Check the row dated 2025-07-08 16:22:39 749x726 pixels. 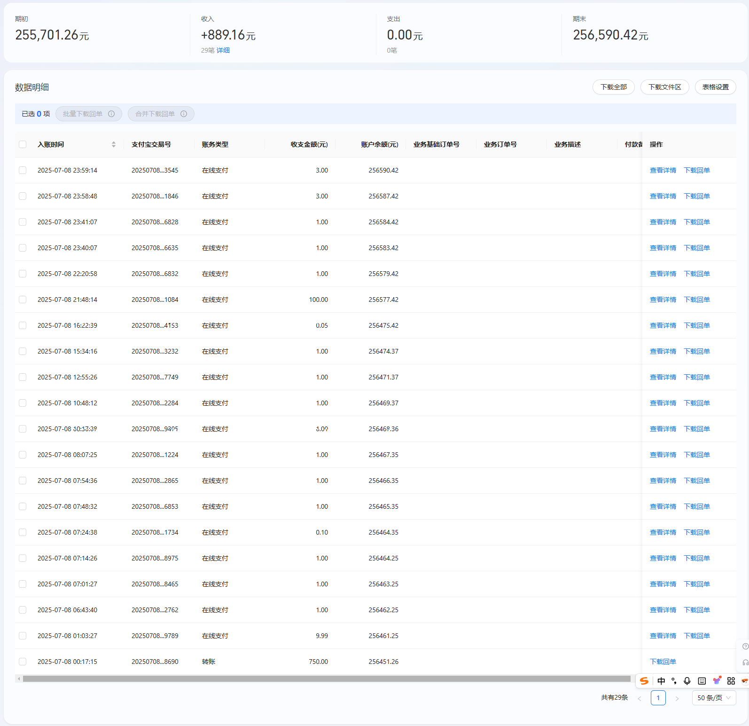pos(23,325)
